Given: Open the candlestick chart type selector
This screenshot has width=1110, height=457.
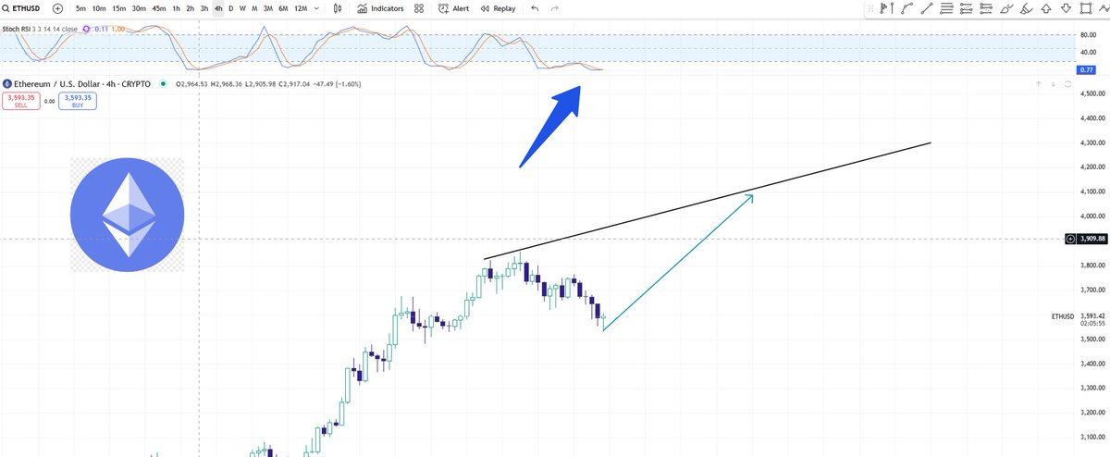Looking at the screenshot, I should click(337, 8).
